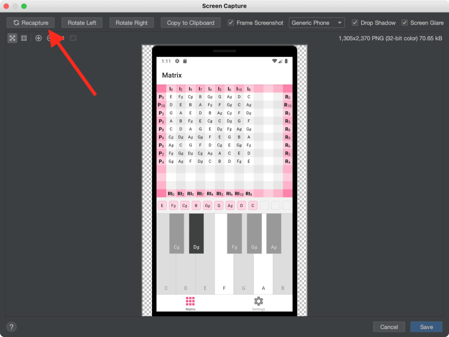Tap the C piano key
This screenshot has width=449, height=337.
[x=166, y=275]
